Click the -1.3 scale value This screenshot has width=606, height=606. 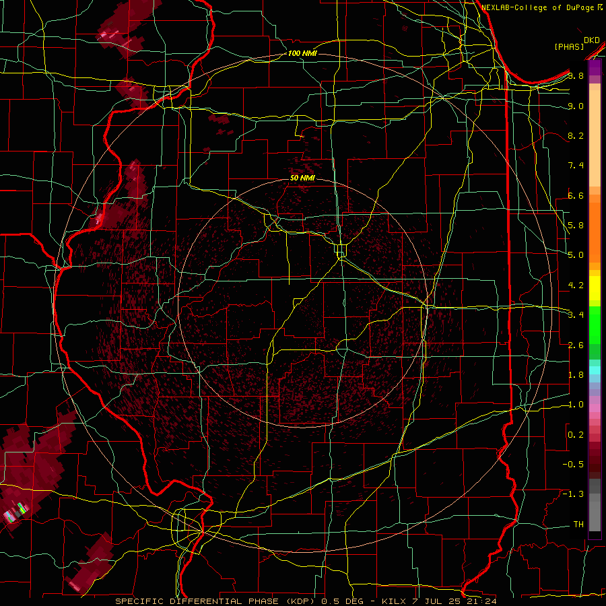coord(573,494)
